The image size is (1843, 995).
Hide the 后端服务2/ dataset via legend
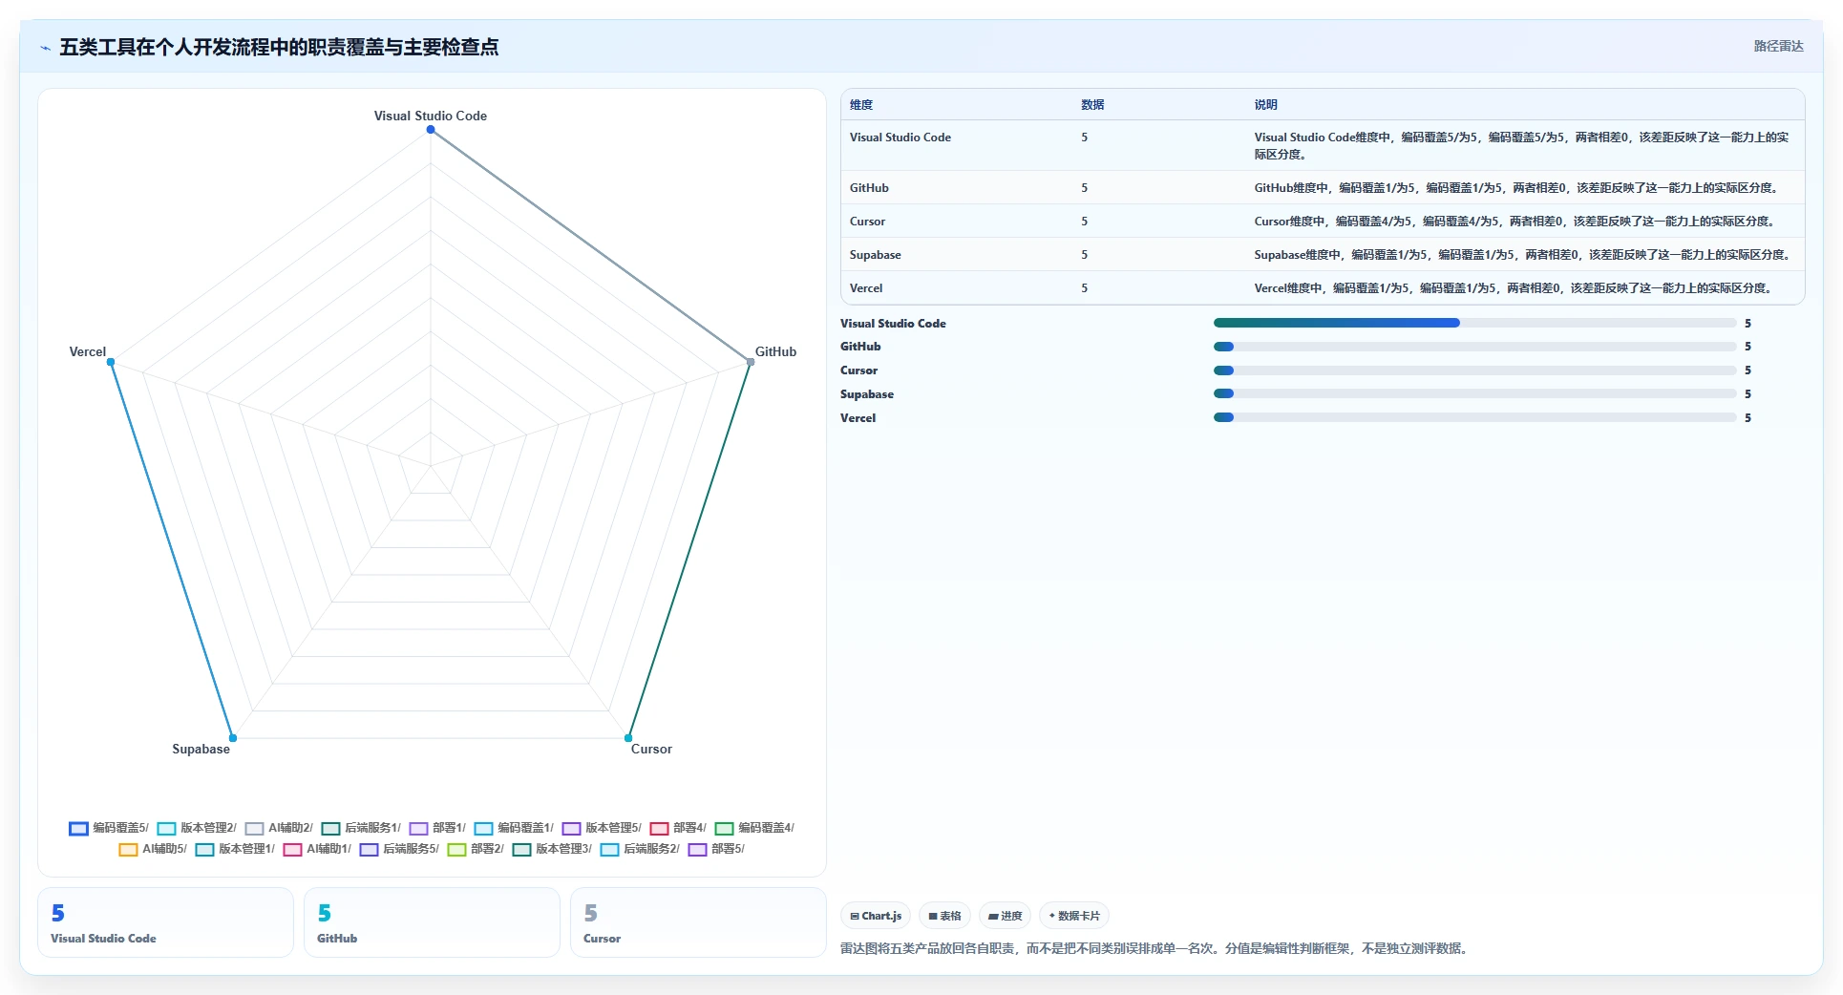[x=640, y=849]
